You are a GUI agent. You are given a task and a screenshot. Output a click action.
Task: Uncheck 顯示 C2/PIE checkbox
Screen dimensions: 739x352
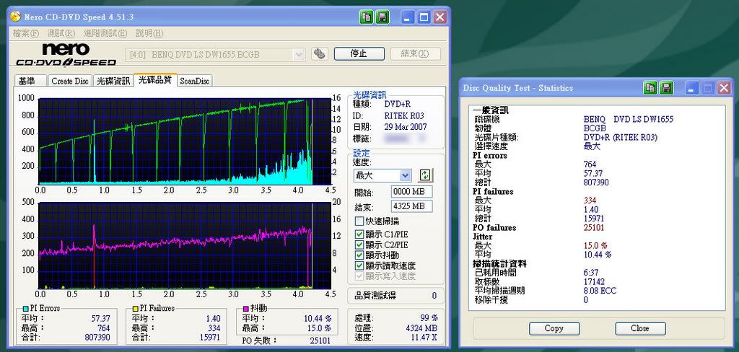tap(359, 245)
